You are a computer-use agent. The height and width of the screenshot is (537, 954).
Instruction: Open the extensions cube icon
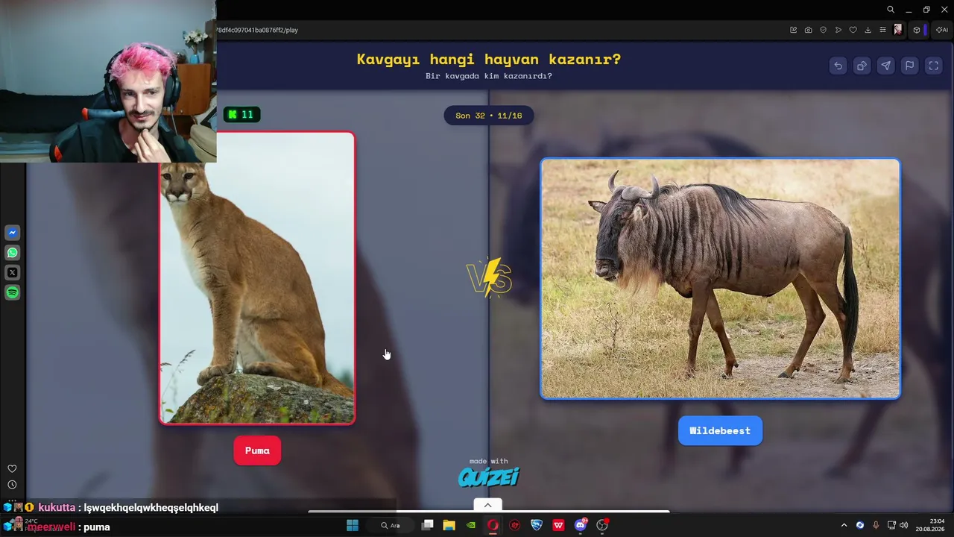pos(917,30)
